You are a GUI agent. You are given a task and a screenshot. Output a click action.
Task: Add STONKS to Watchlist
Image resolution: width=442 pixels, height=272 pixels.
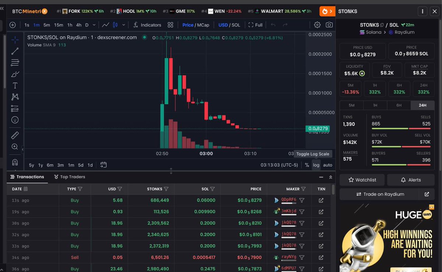point(362,180)
